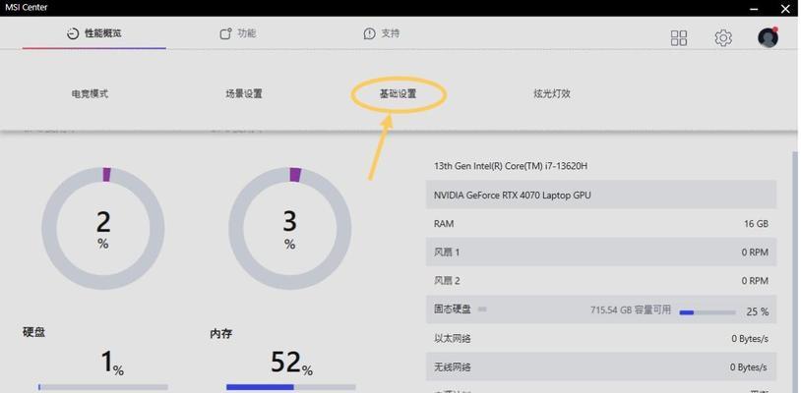Close the MSI Center window

point(785,8)
